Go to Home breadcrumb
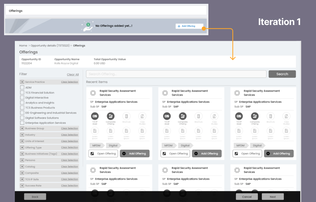 (23, 46)
